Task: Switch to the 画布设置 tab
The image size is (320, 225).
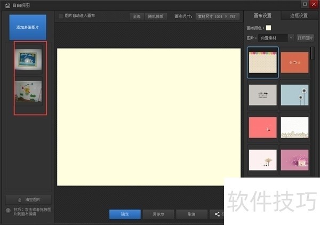Action: tap(262, 15)
